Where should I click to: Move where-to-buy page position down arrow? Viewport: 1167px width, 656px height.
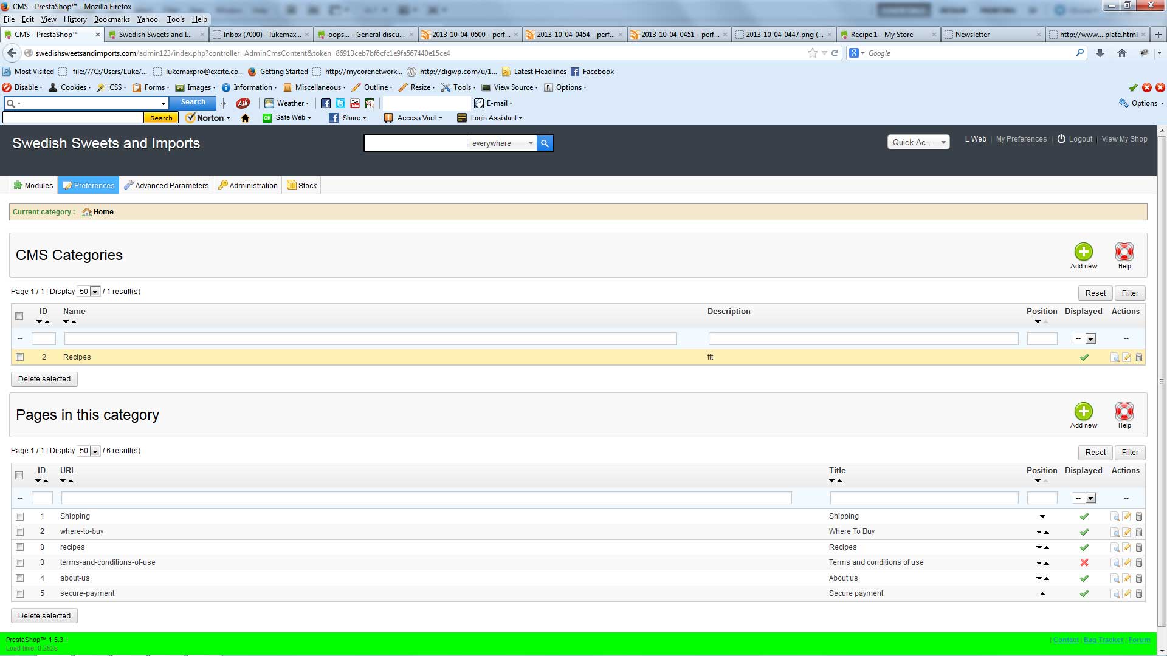(1039, 532)
